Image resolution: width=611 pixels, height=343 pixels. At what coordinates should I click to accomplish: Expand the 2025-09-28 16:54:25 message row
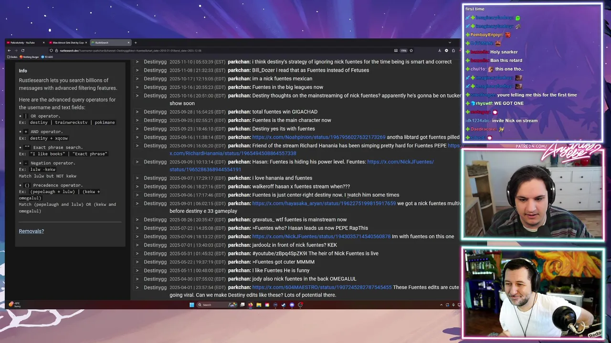(137, 112)
